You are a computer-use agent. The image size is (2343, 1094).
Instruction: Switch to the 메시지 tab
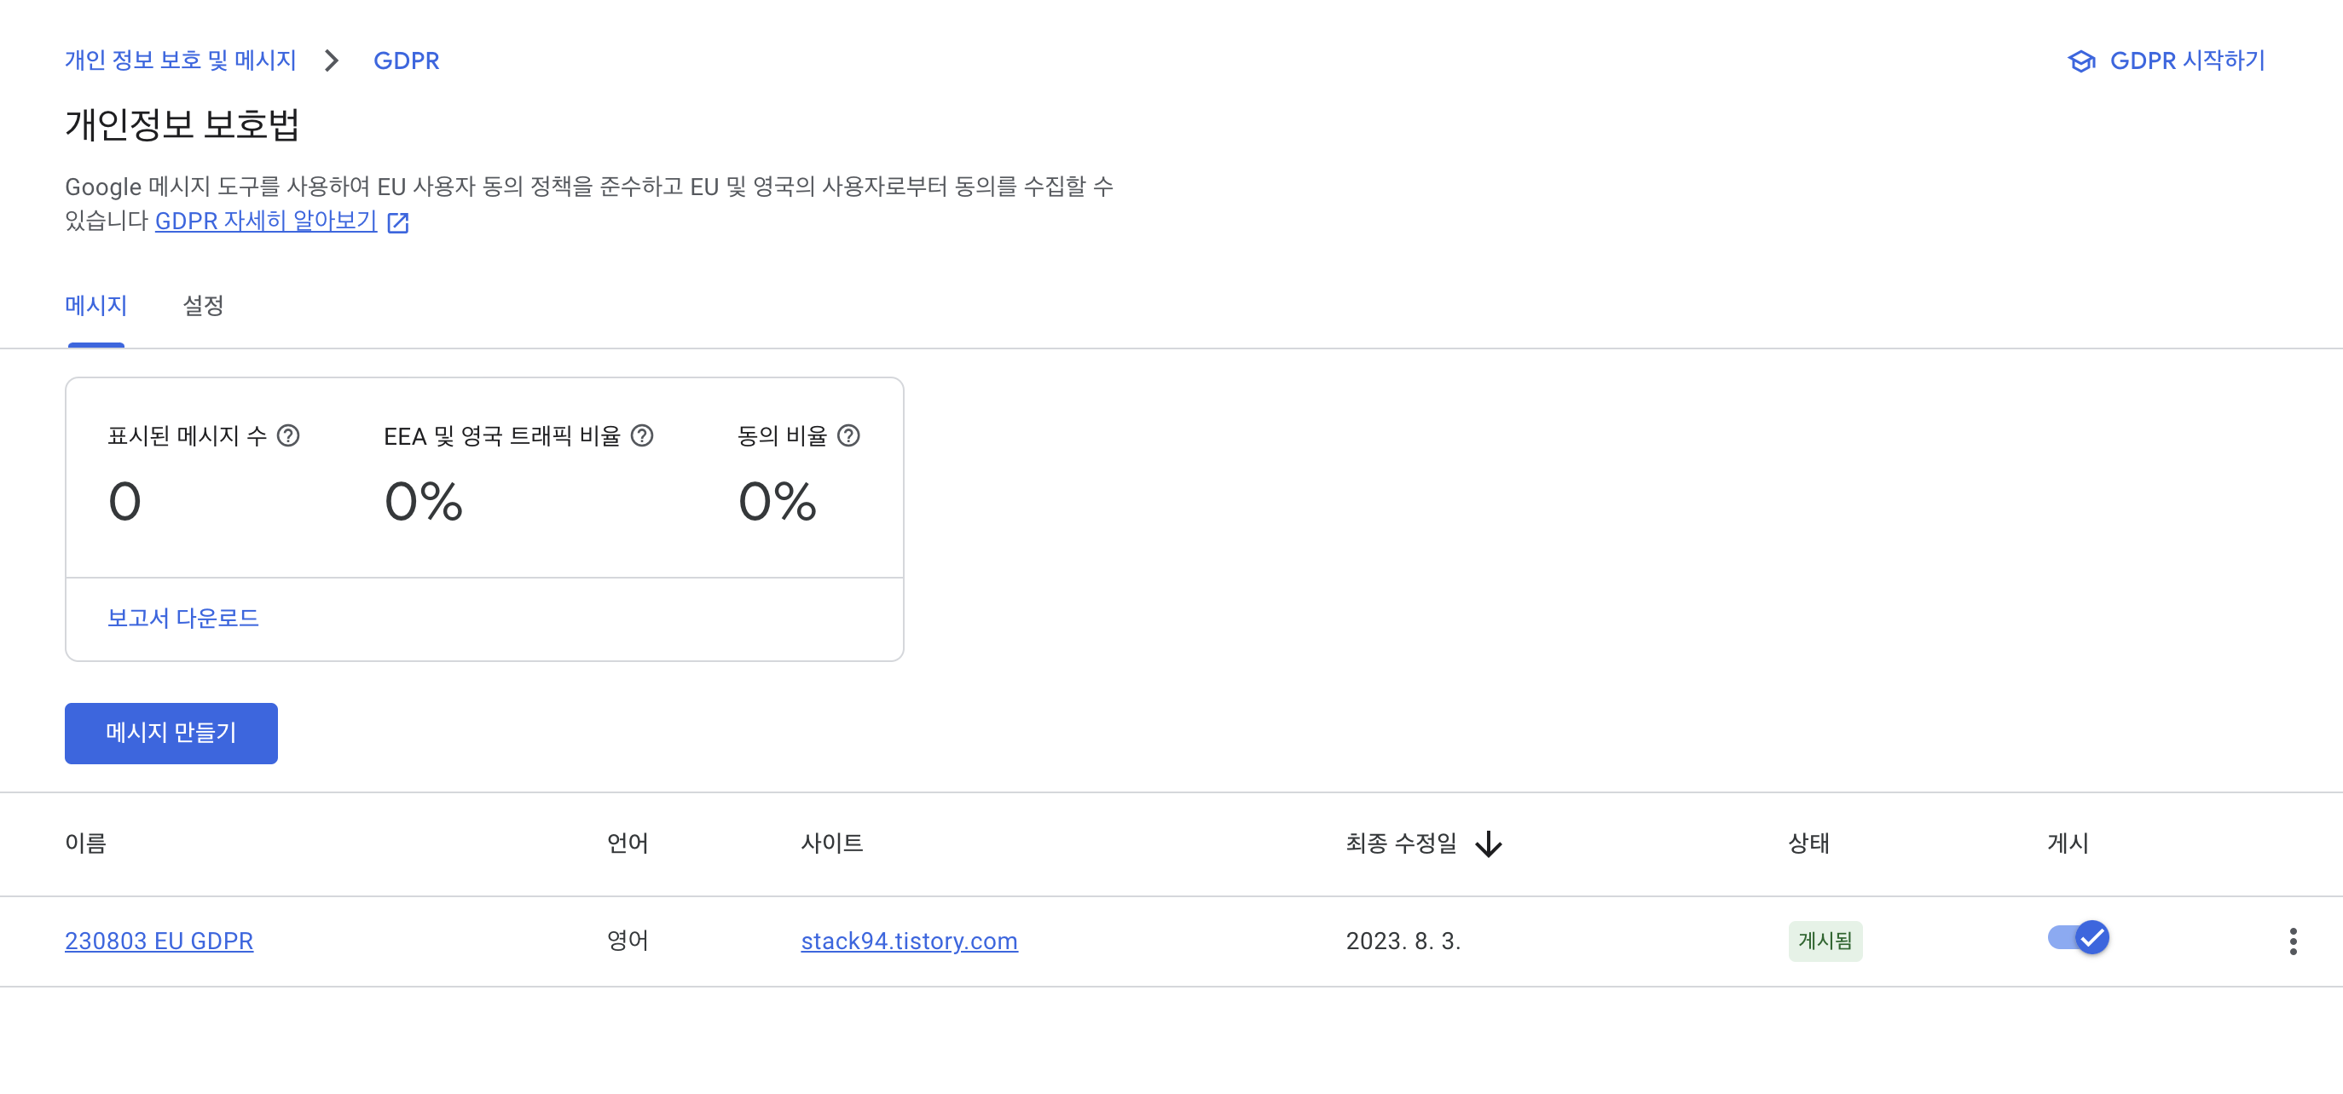pos(95,306)
